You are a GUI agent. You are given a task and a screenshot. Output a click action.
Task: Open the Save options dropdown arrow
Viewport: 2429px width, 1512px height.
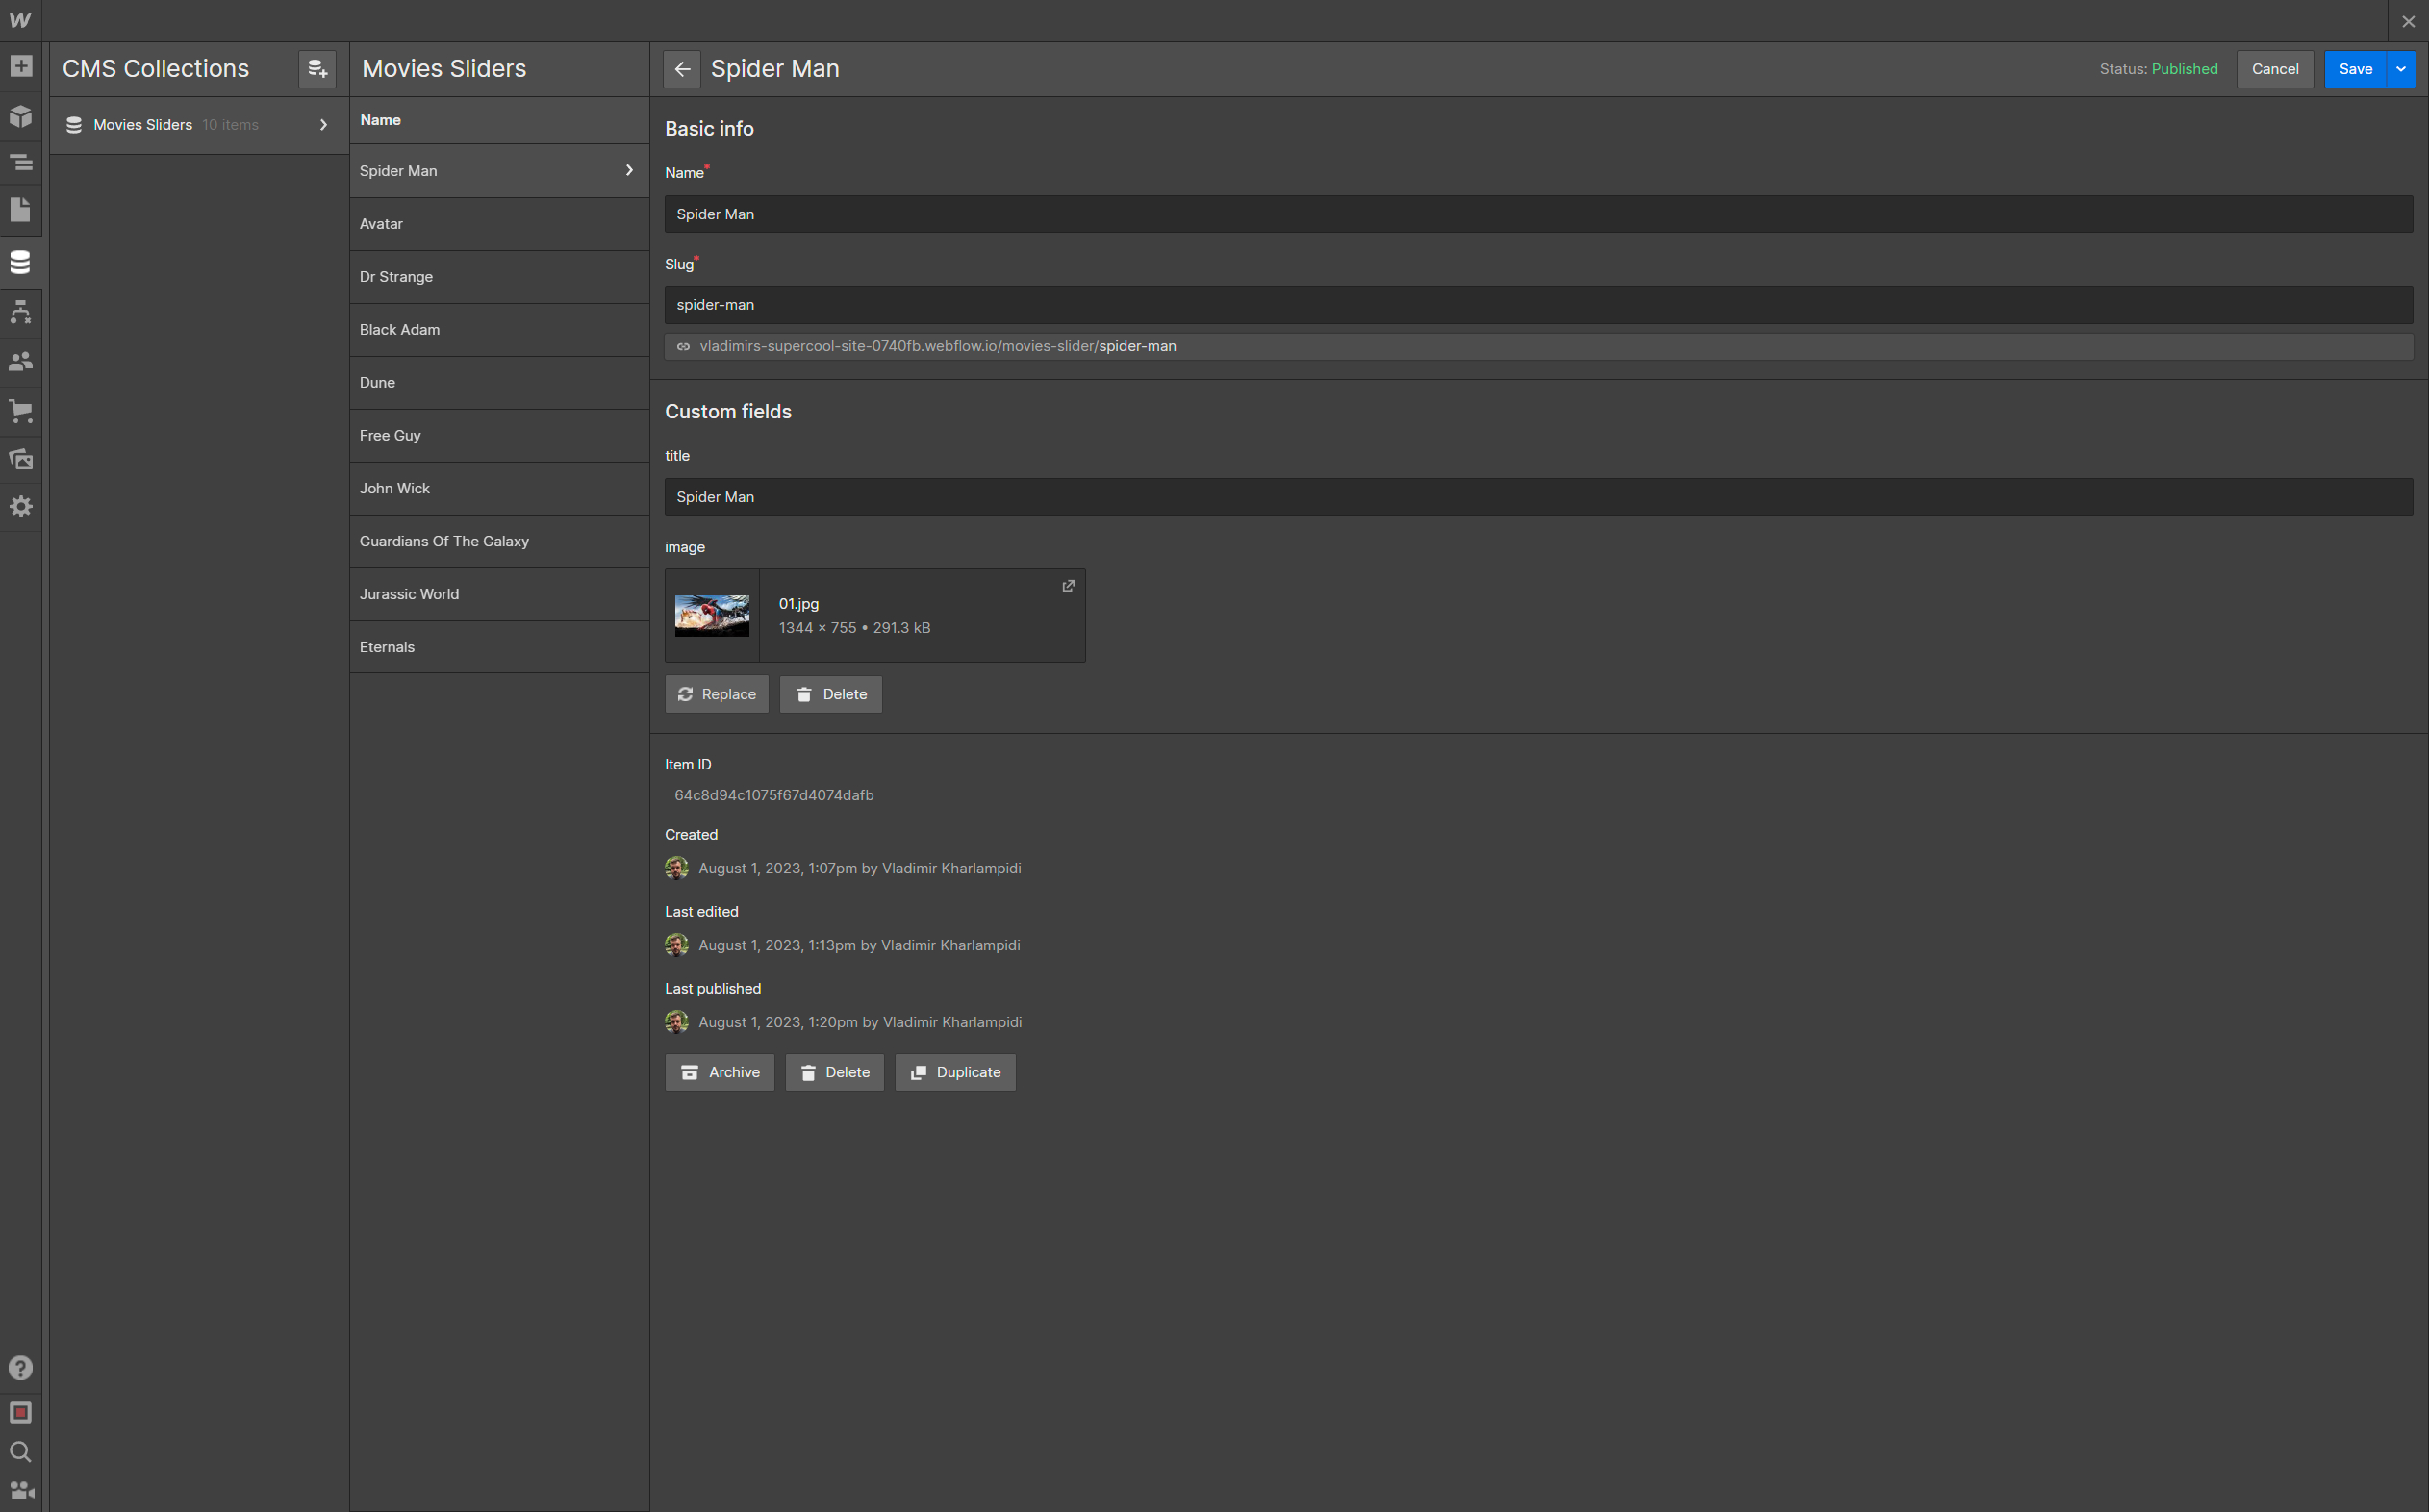coord(2401,69)
